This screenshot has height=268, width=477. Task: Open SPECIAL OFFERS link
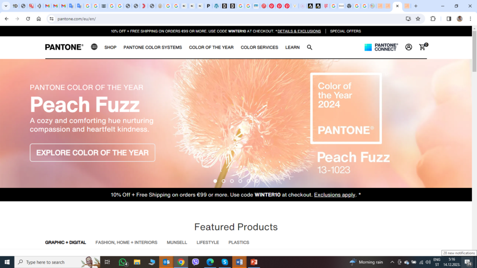pos(345,31)
